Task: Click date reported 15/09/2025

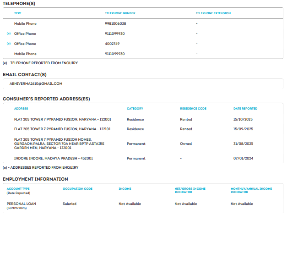Action: [243, 129]
